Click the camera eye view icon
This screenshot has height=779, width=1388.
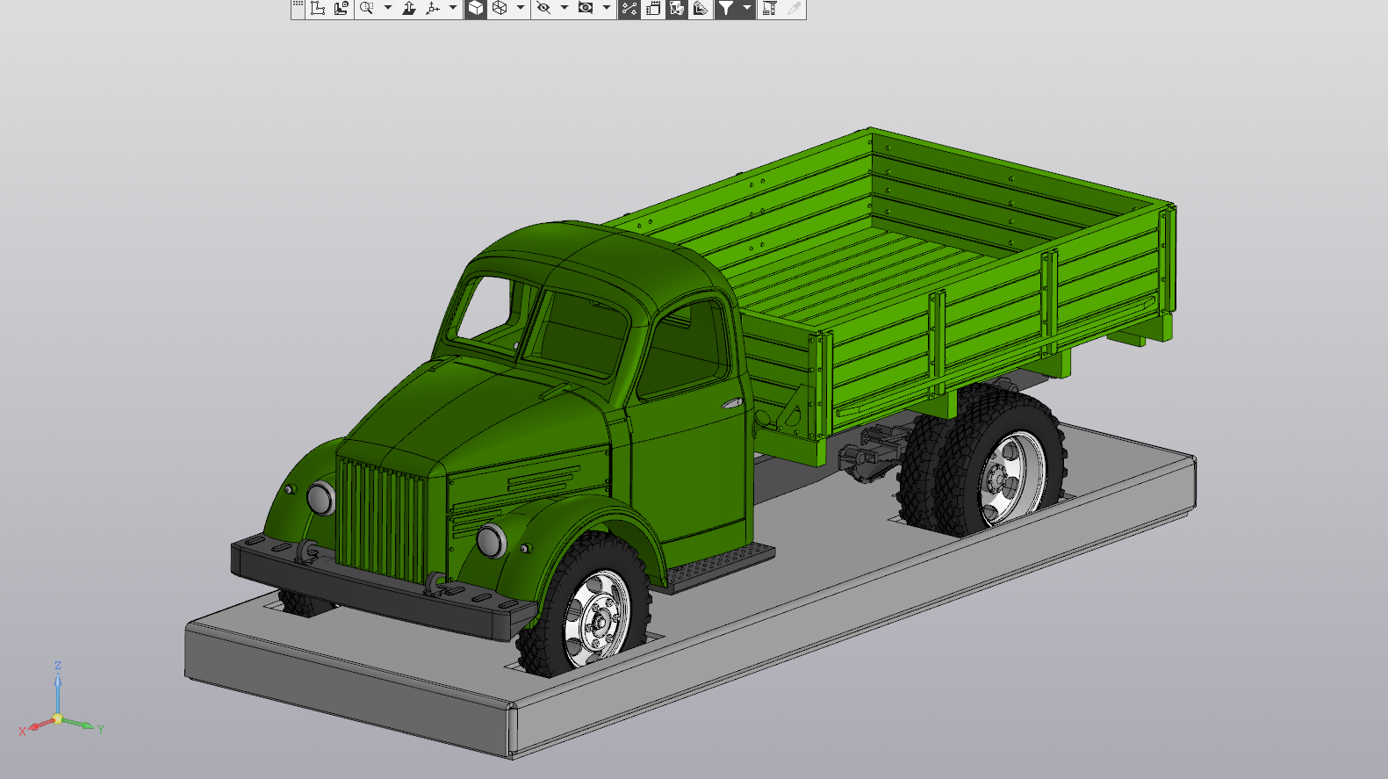586,9
